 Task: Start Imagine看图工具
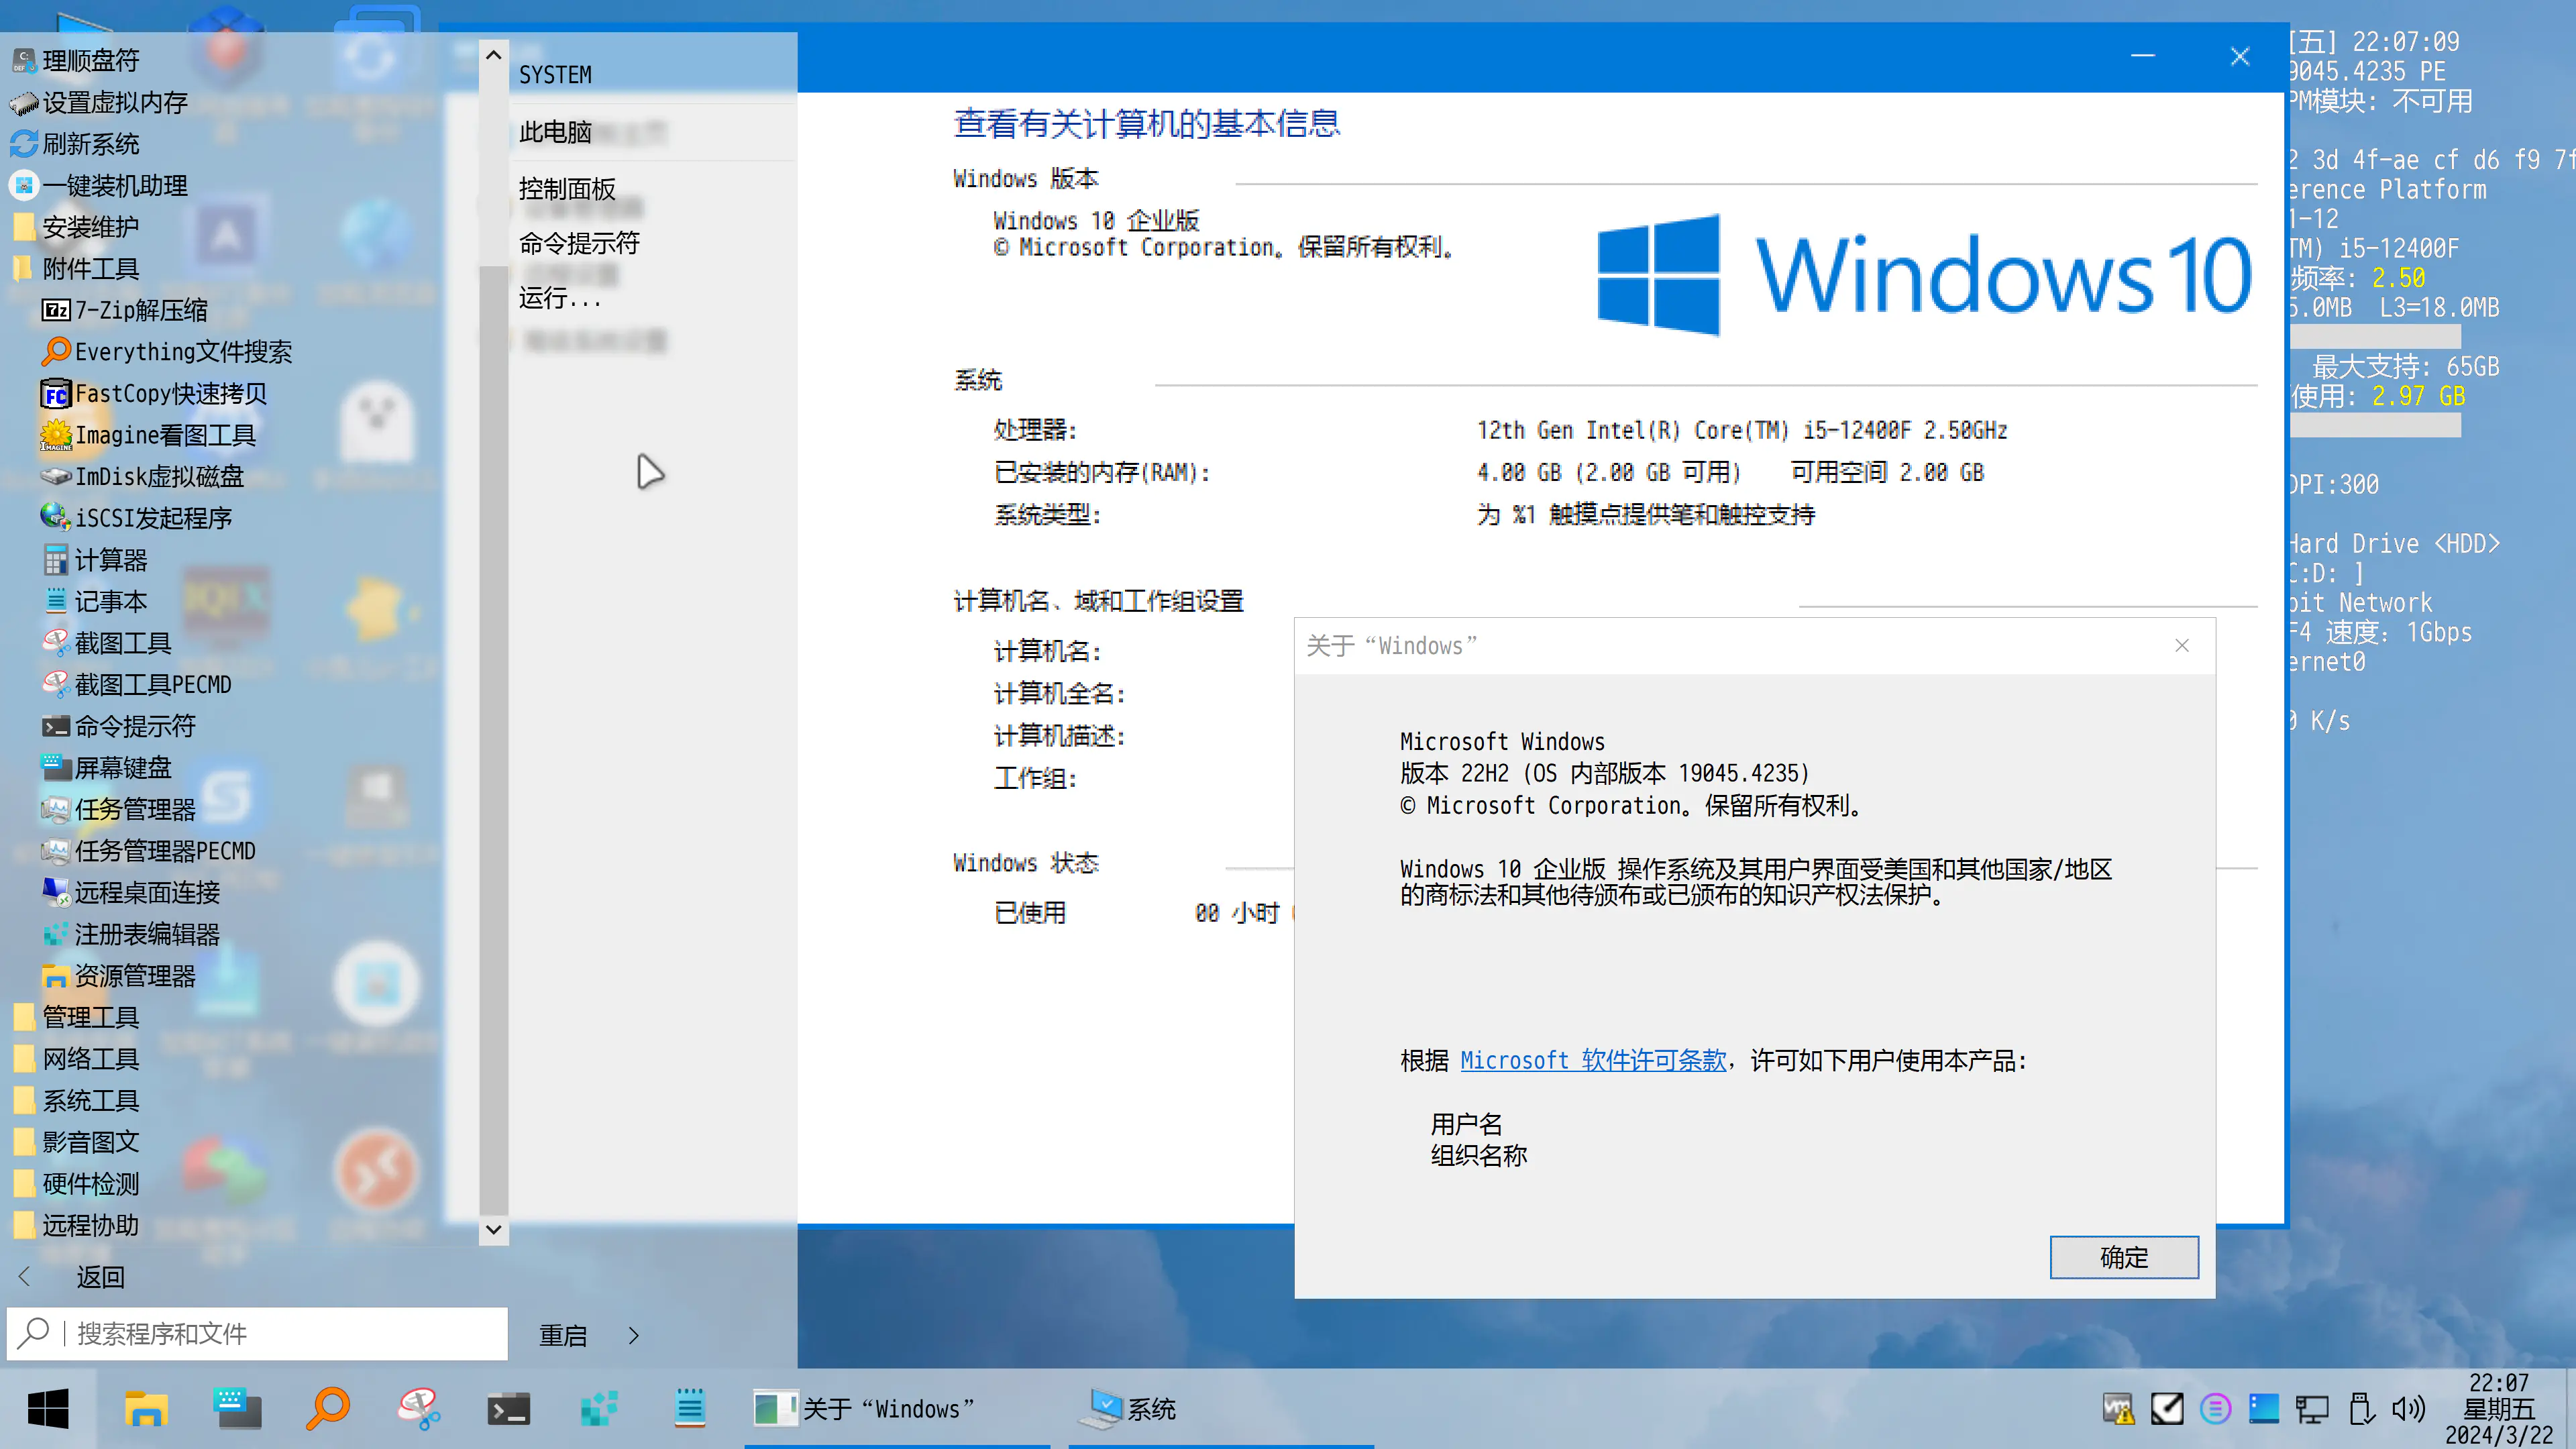tap(164, 435)
